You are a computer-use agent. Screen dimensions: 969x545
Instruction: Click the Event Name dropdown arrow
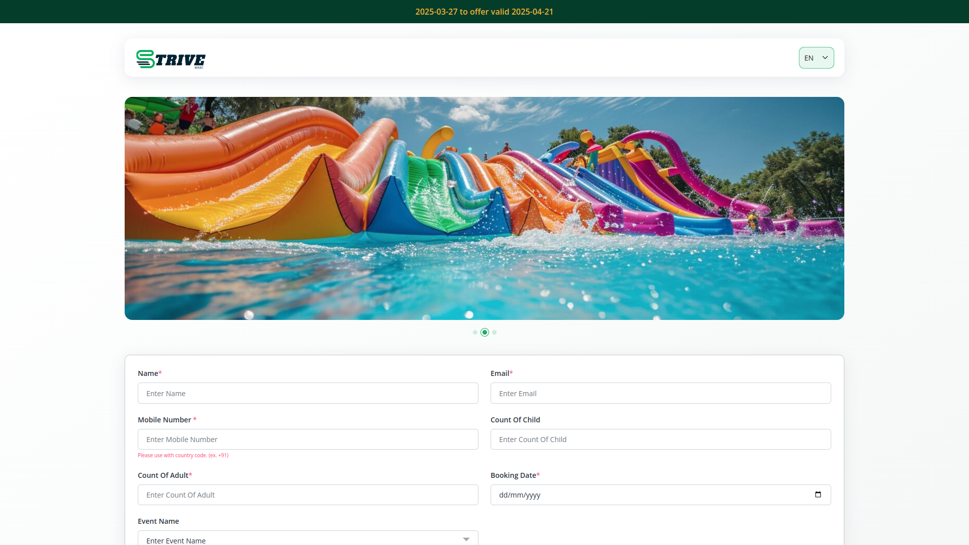[466, 539]
